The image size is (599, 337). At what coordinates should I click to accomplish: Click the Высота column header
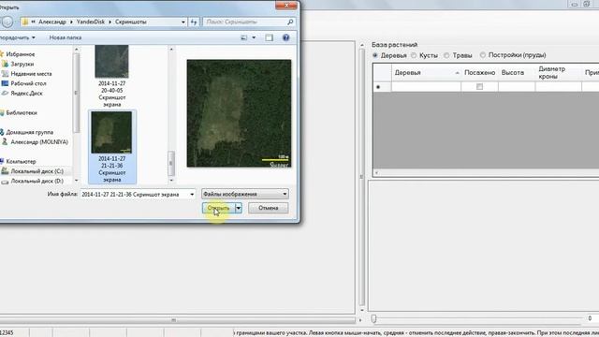point(517,73)
